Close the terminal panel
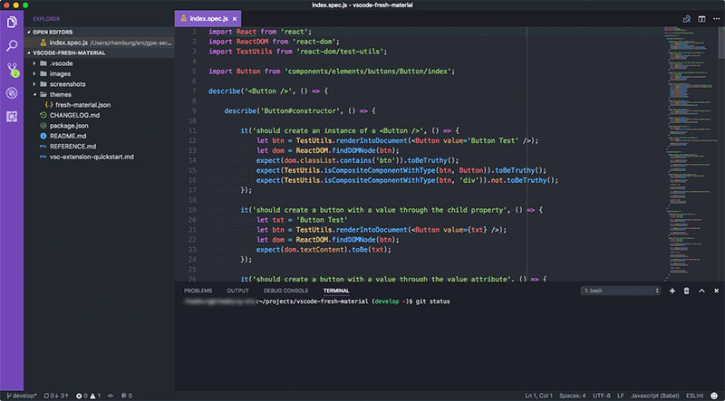This screenshot has height=401, width=725. [x=716, y=291]
